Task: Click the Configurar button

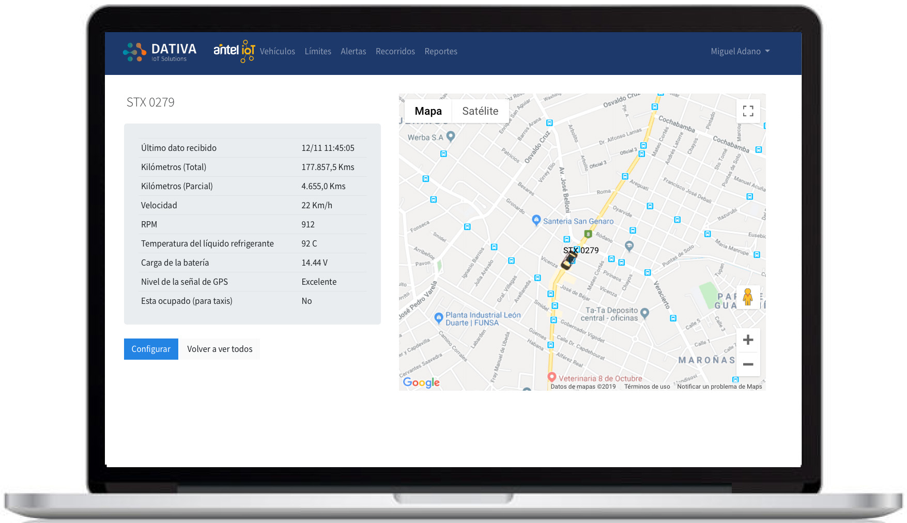Action: (151, 349)
